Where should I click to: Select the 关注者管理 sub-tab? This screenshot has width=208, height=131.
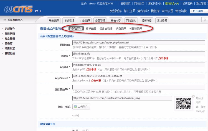(106, 29)
